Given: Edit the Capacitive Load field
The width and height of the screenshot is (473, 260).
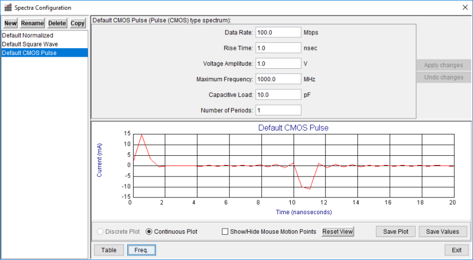Looking at the screenshot, I should coord(278,95).
